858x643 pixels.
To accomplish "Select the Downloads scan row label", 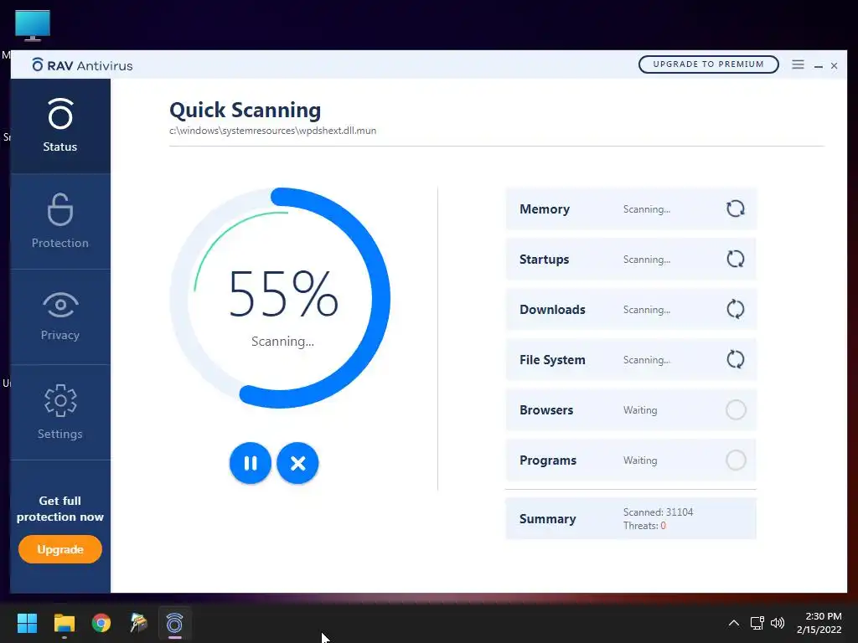I will [552, 310].
